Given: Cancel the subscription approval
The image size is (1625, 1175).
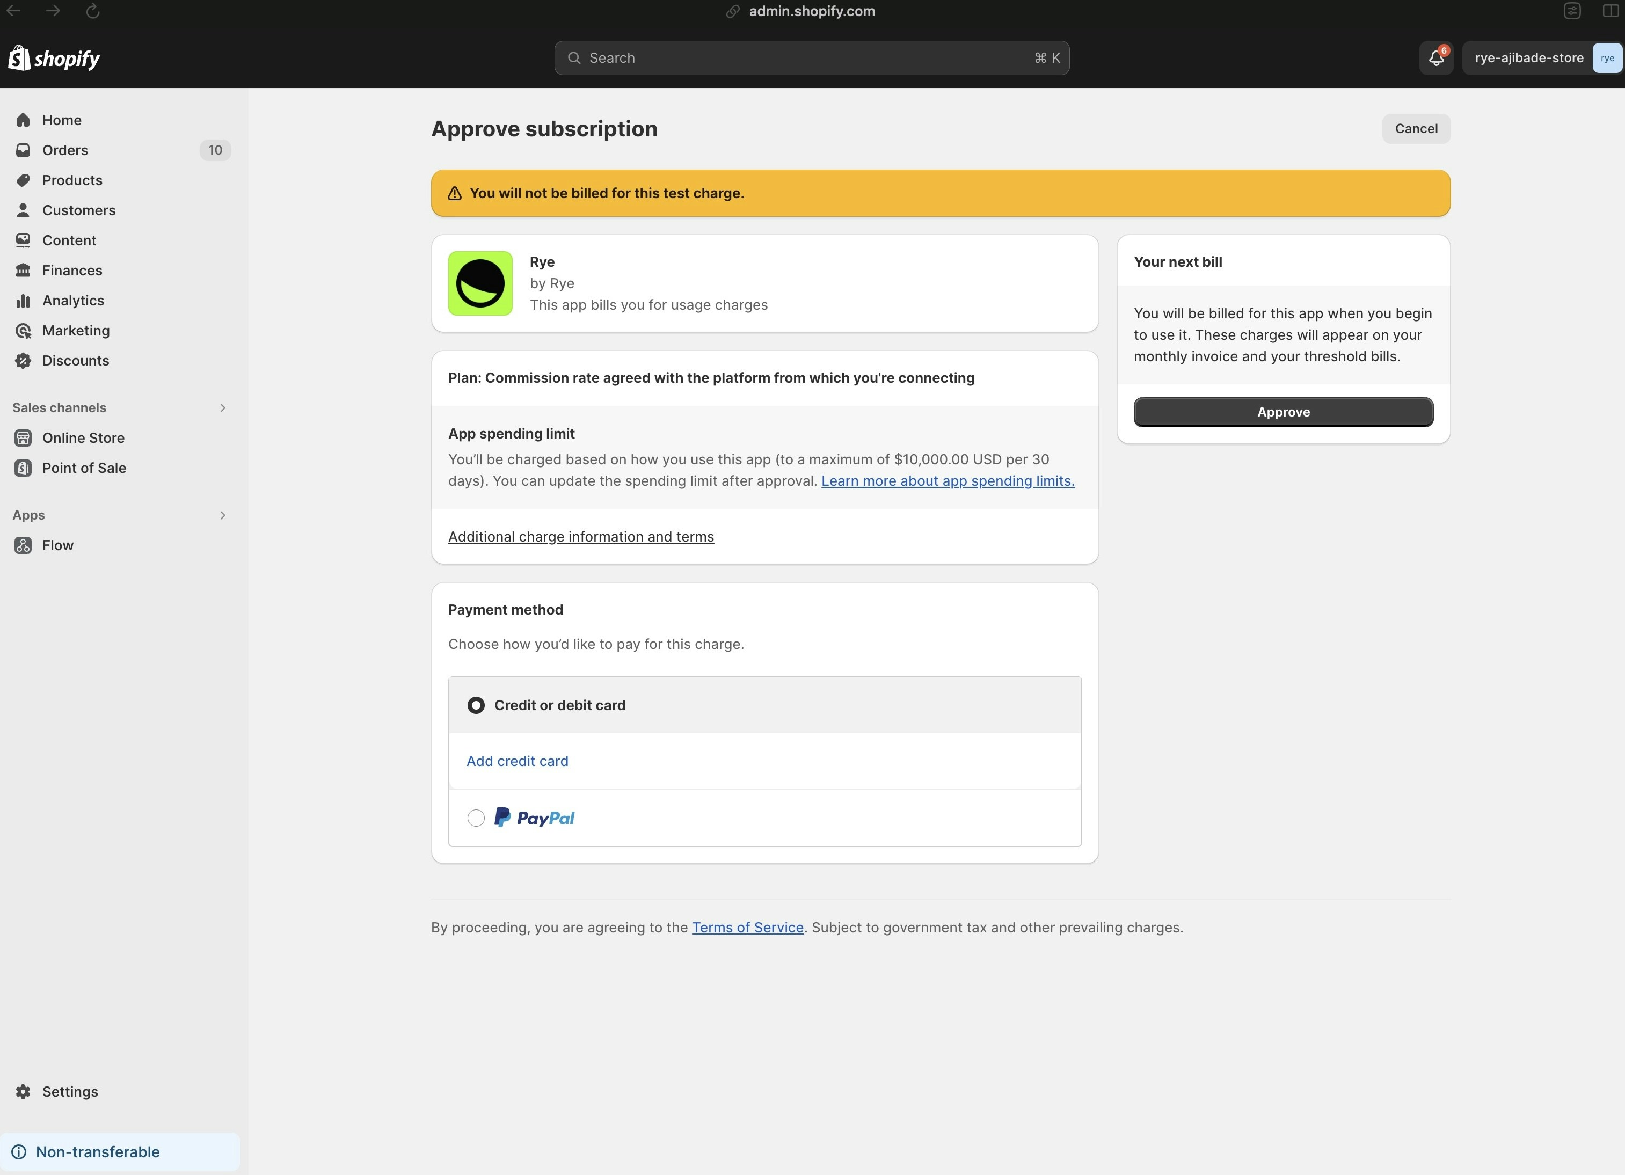Looking at the screenshot, I should (x=1416, y=129).
